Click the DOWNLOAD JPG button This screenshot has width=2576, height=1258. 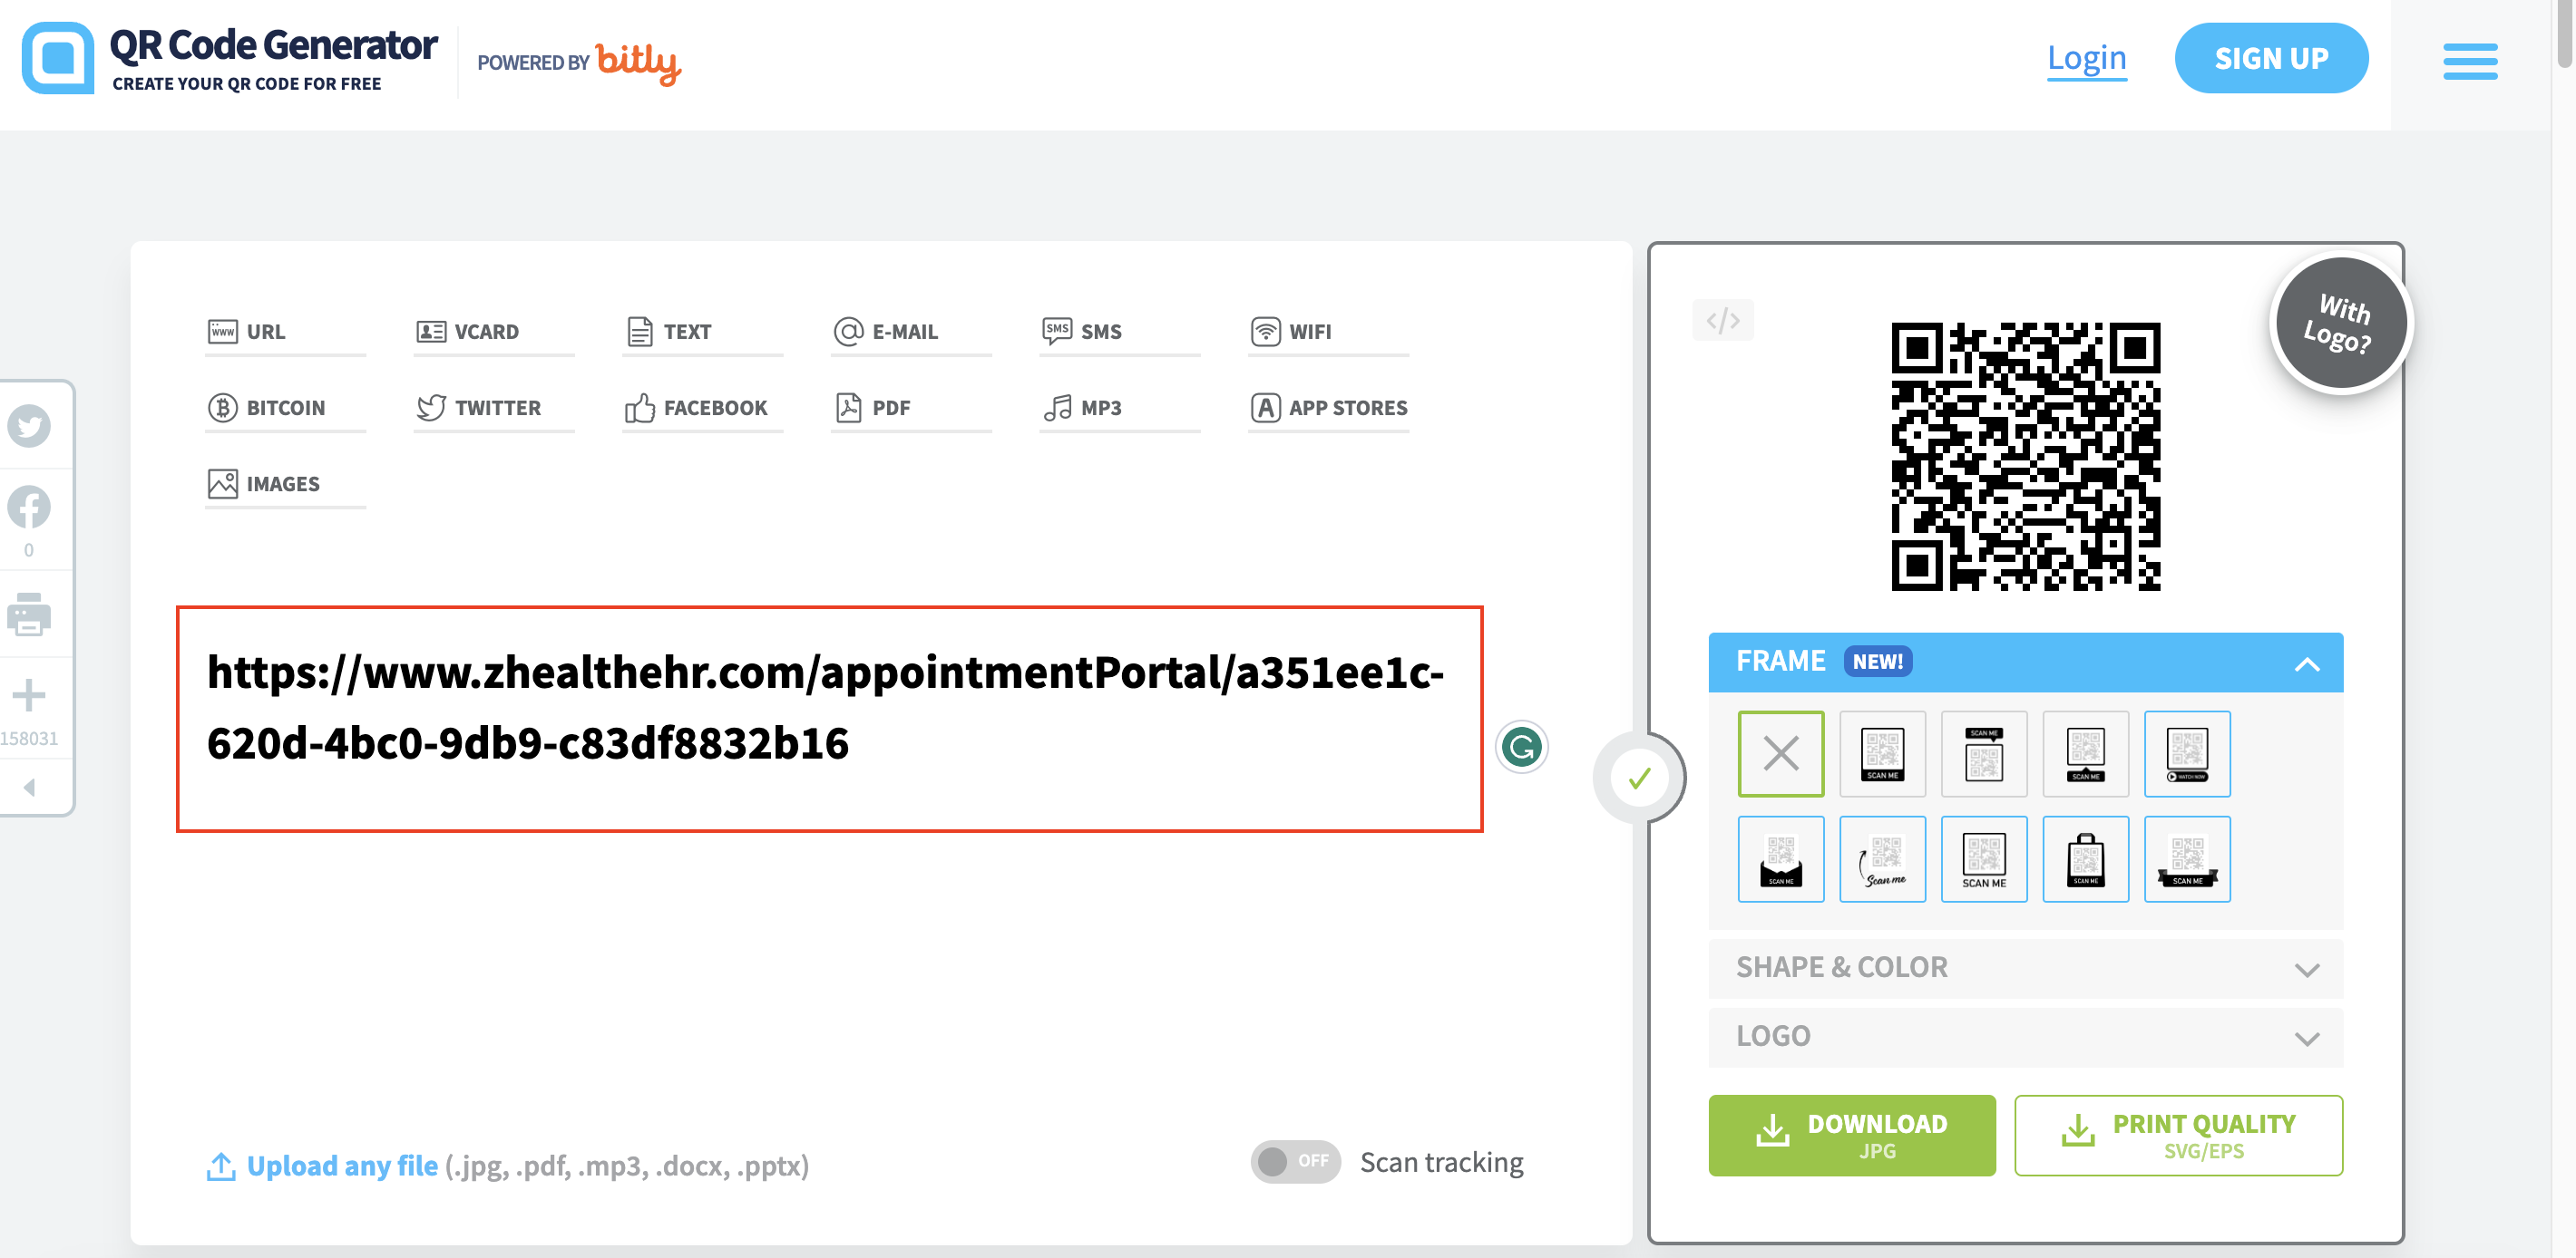point(1852,1136)
